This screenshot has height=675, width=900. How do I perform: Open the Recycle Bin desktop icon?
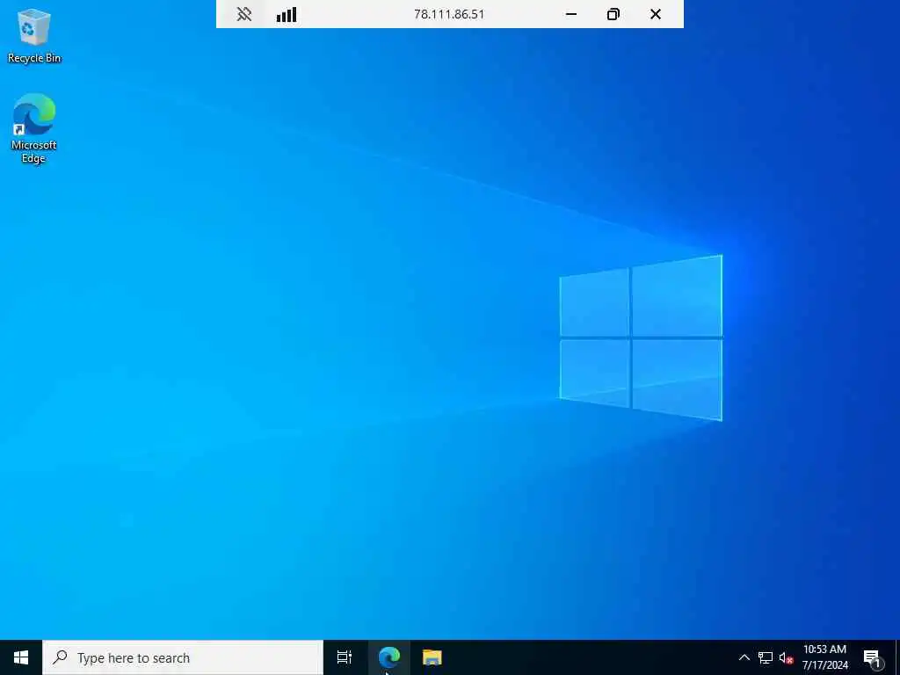34,35
